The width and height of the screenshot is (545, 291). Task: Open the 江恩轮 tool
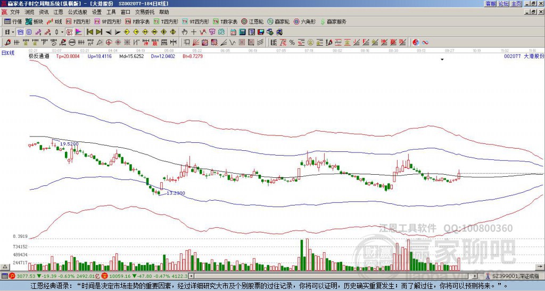click(252, 21)
